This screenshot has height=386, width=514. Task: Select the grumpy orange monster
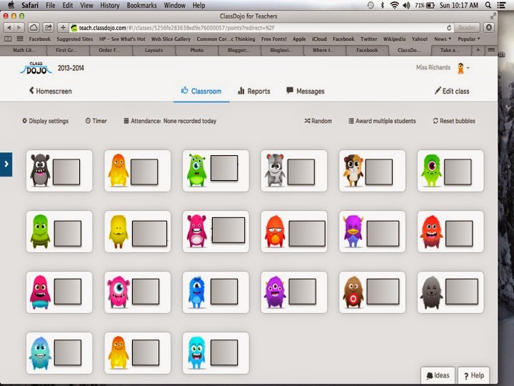[x=294, y=232]
